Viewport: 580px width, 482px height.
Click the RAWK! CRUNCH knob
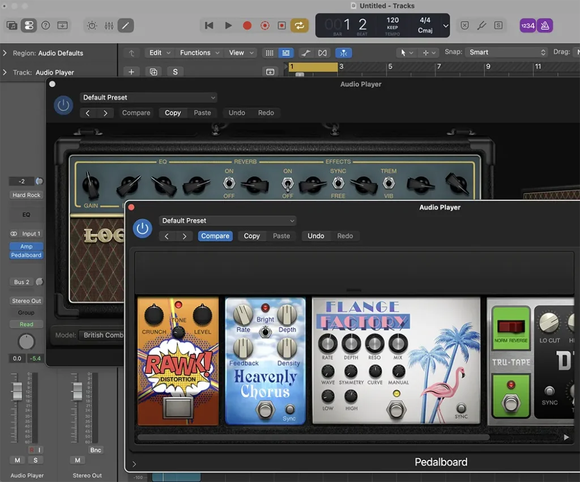(x=153, y=315)
